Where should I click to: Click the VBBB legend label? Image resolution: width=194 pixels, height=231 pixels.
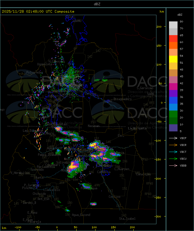coord(183,166)
